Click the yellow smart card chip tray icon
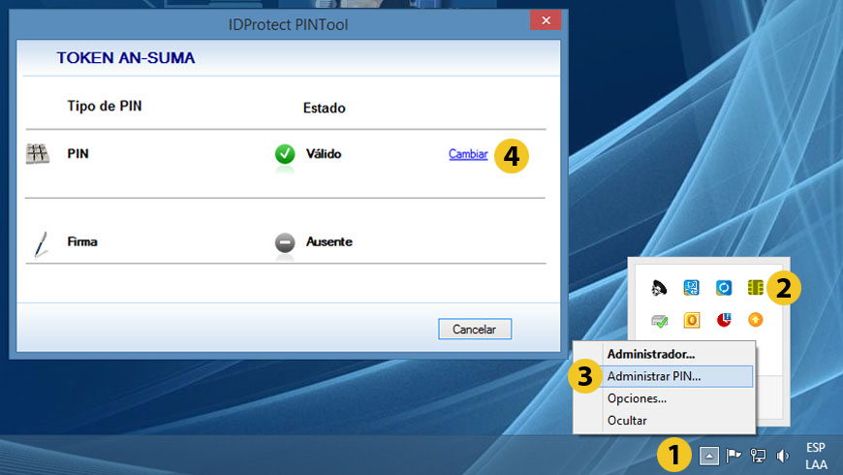Image resolution: width=843 pixels, height=475 pixels. click(756, 288)
